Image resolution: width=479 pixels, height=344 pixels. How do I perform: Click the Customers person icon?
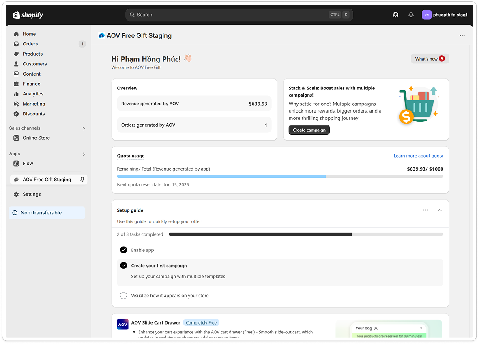click(16, 64)
